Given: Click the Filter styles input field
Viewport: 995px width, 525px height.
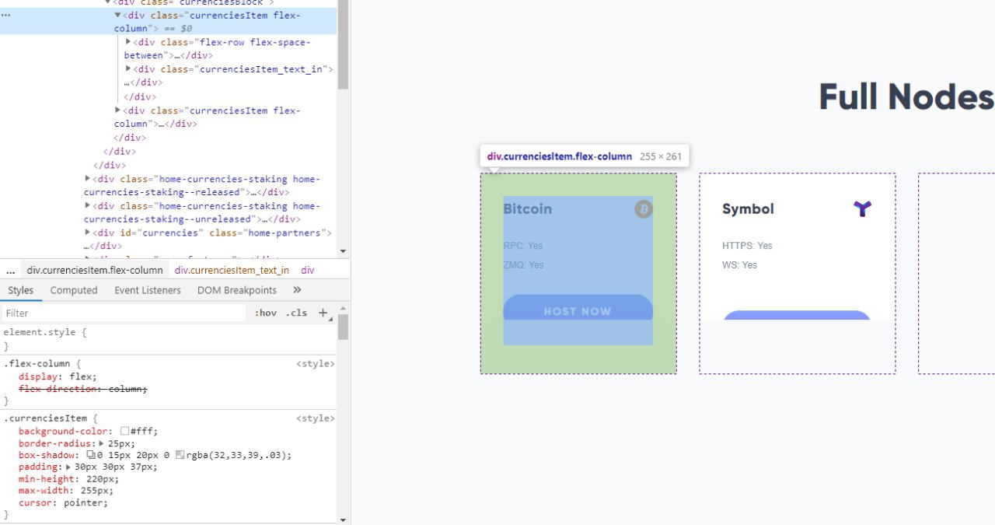Looking at the screenshot, I should click(x=124, y=313).
